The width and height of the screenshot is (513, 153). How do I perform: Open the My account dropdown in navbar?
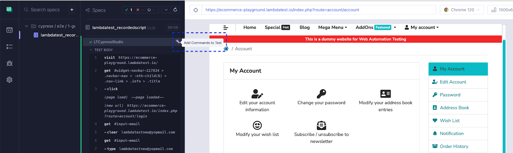422,28
